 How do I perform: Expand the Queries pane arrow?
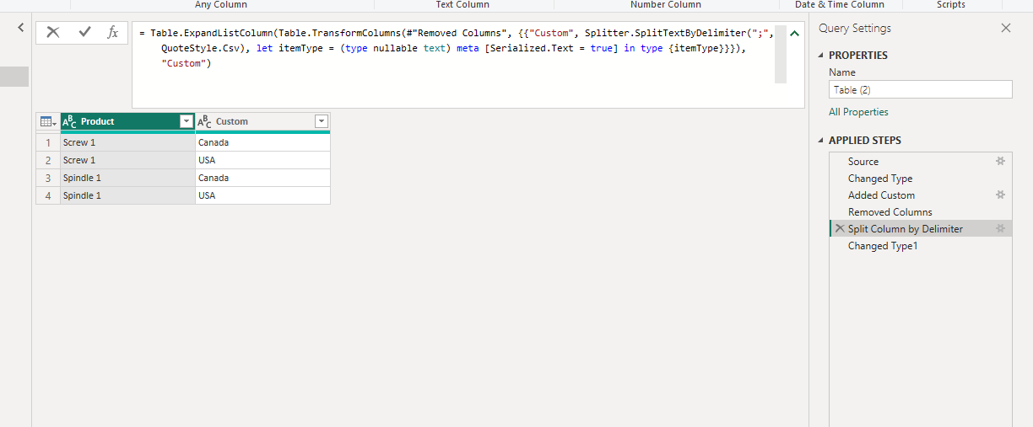click(x=21, y=28)
